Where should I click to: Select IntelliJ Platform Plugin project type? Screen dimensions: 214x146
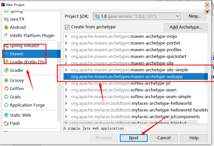pos(32,36)
